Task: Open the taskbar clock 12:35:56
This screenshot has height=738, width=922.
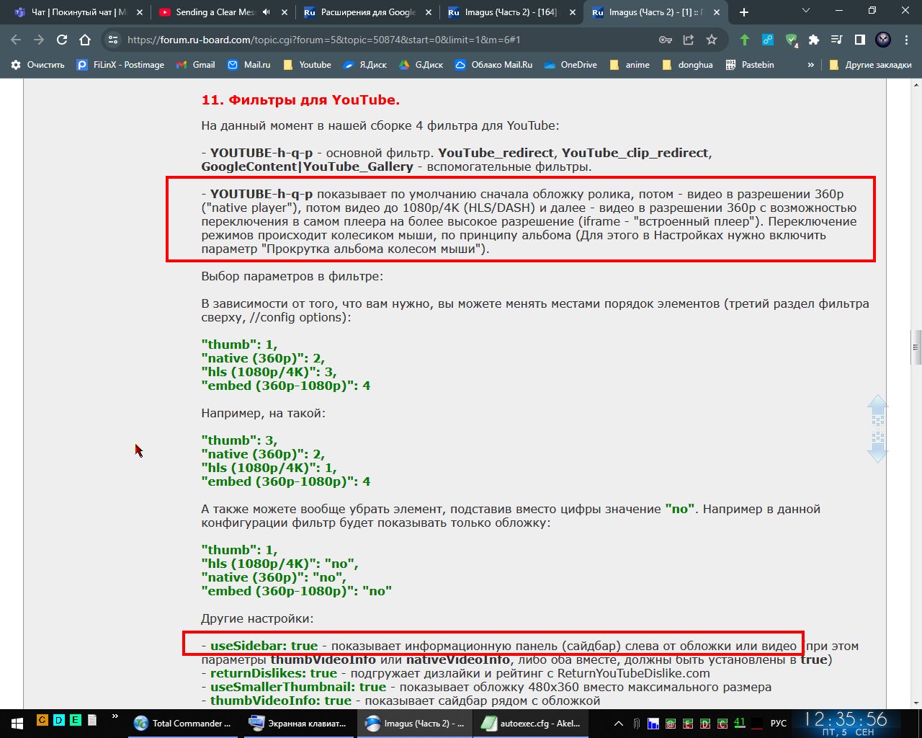Action: coord(846,723)
